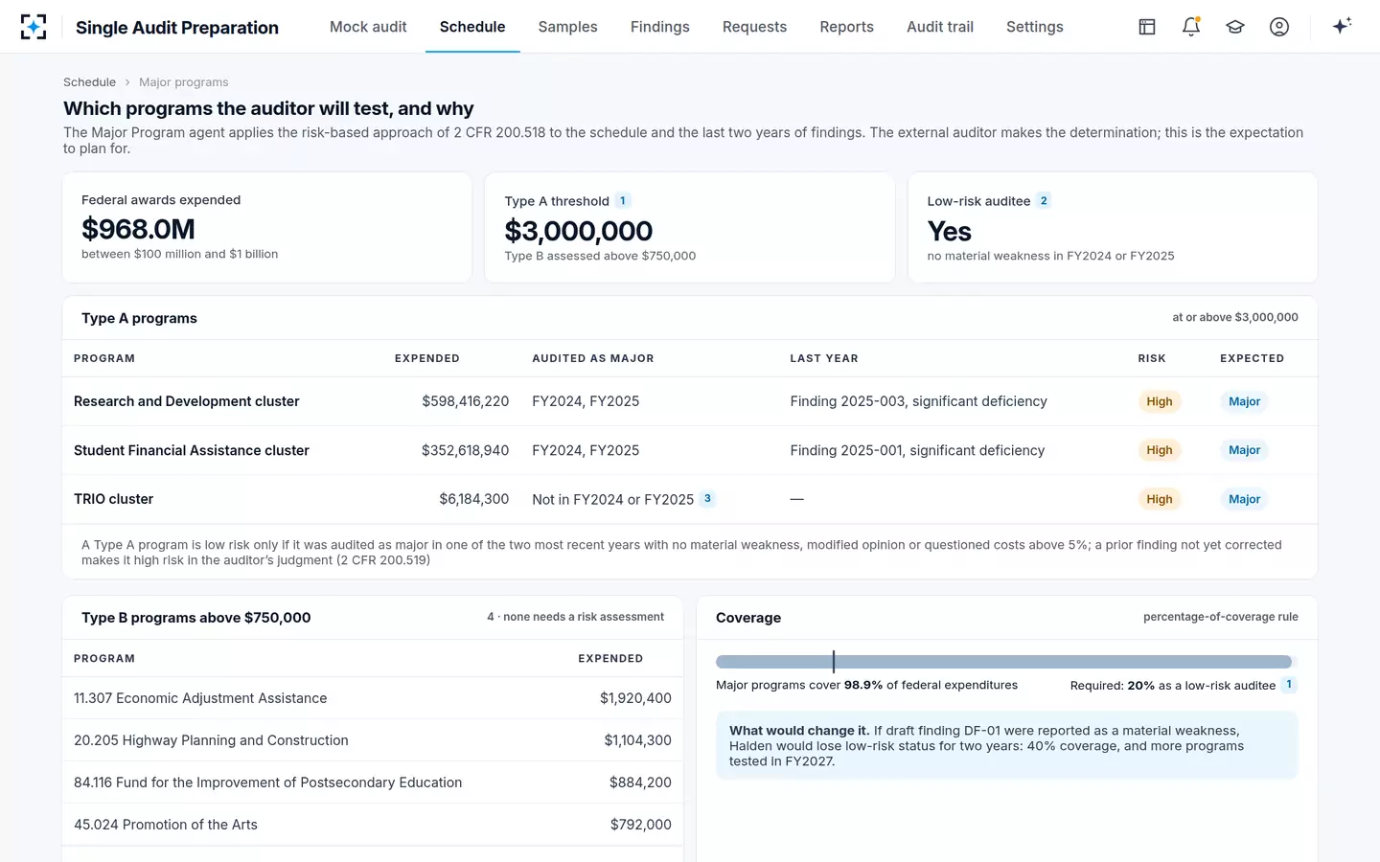Click the EXPENDED column header in Type A table
The height and width of the screenshot is (862, 1380).
[x=427, y=358]
